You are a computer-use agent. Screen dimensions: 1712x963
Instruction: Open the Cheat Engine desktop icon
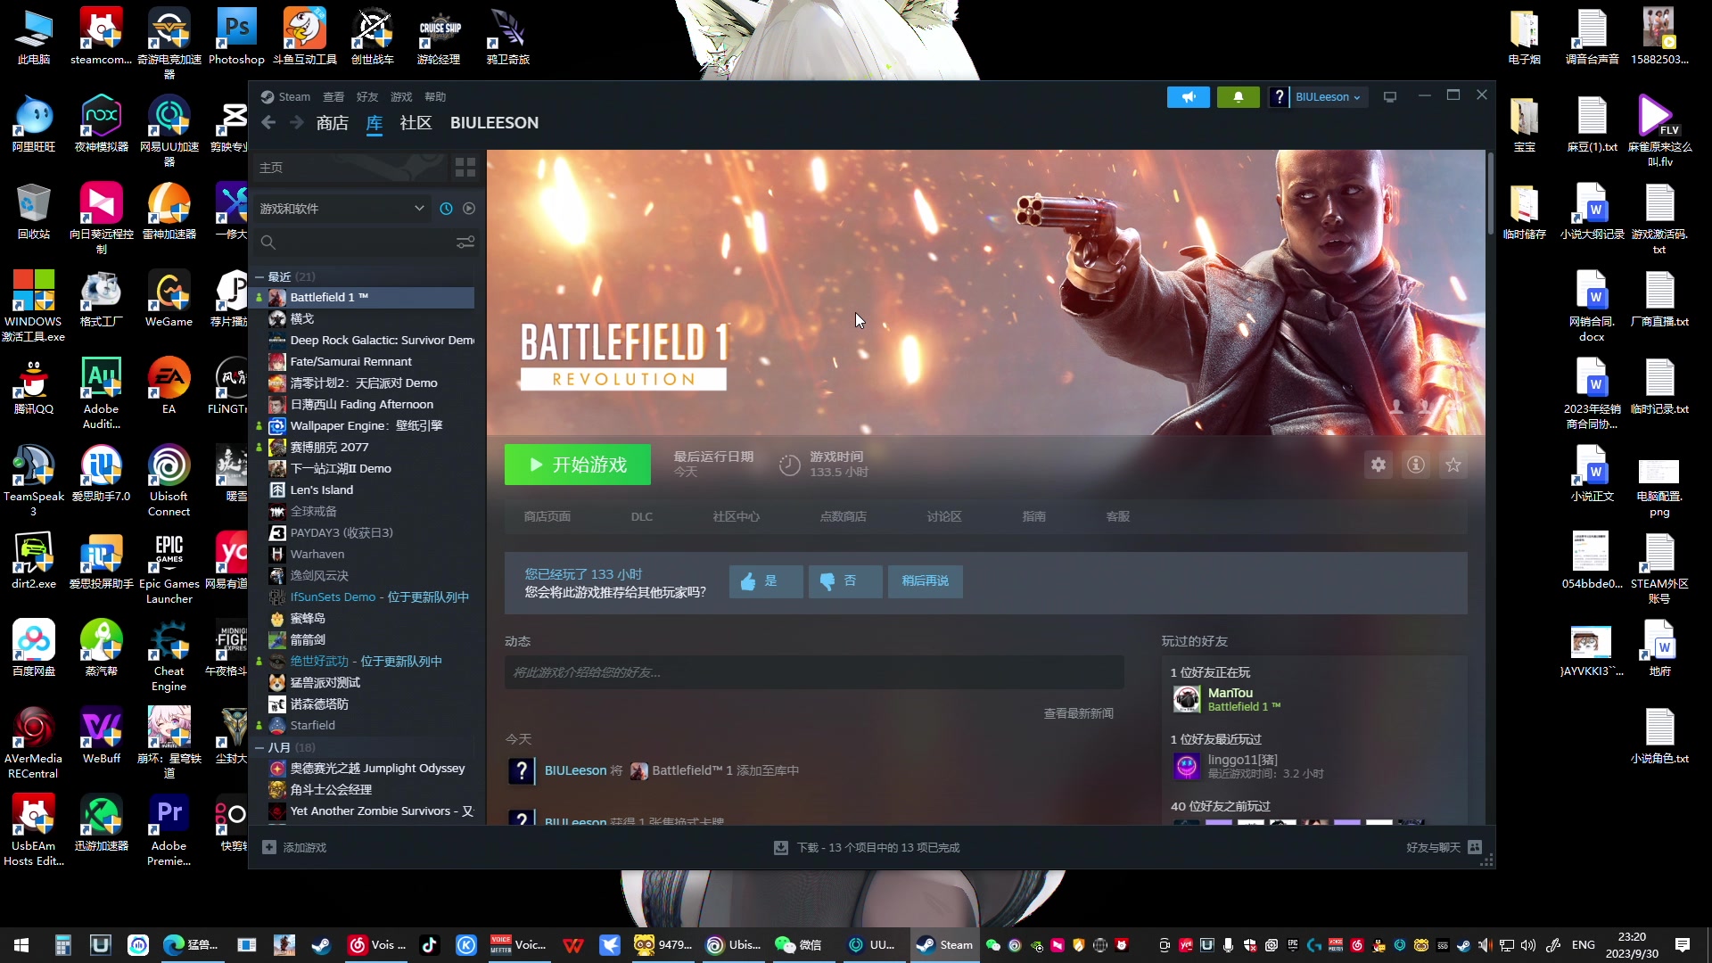[x=169, y=656]
